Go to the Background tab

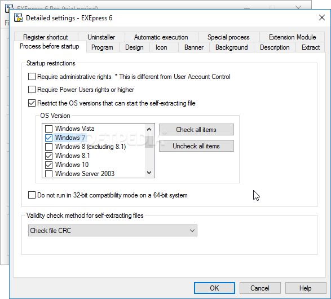[232, 47]
